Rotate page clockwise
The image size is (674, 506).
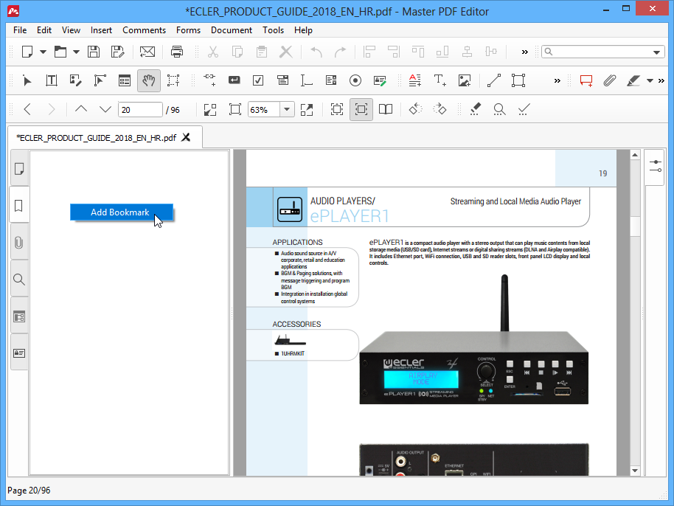tap(440, 110)
